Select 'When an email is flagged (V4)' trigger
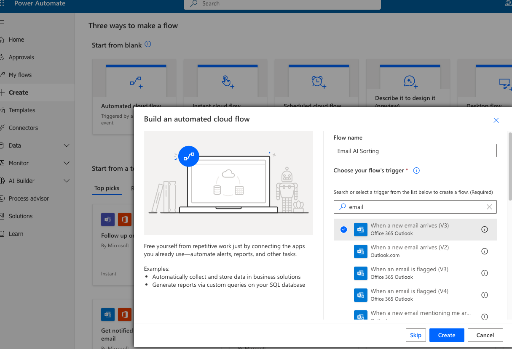This screenshot has height=349, width=512. [409, 295]
